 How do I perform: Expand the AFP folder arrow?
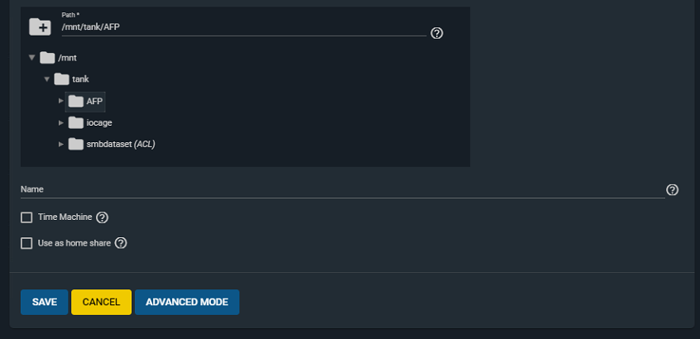pyautogui.click(x=61, y=101)
